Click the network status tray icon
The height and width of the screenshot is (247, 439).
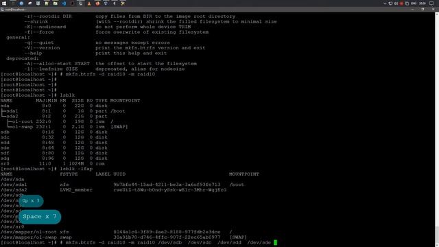[x=390, y=3]
